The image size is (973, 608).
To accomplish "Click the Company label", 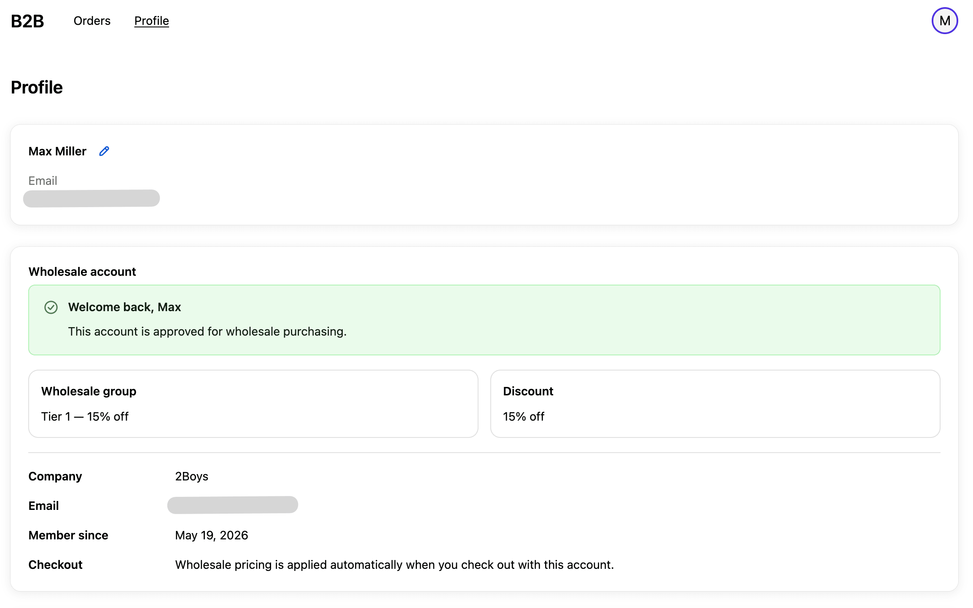I will (x=55, y=476).
